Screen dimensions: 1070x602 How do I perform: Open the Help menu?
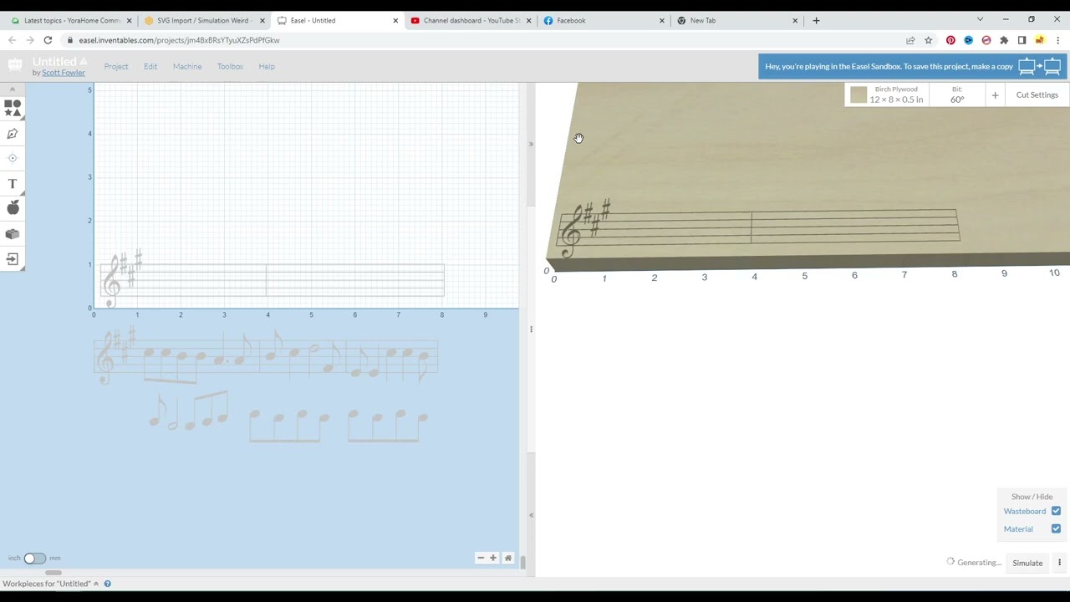point(267,67)
